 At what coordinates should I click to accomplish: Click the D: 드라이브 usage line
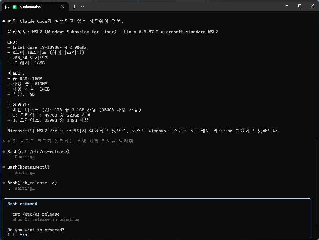tap(48, 120)
